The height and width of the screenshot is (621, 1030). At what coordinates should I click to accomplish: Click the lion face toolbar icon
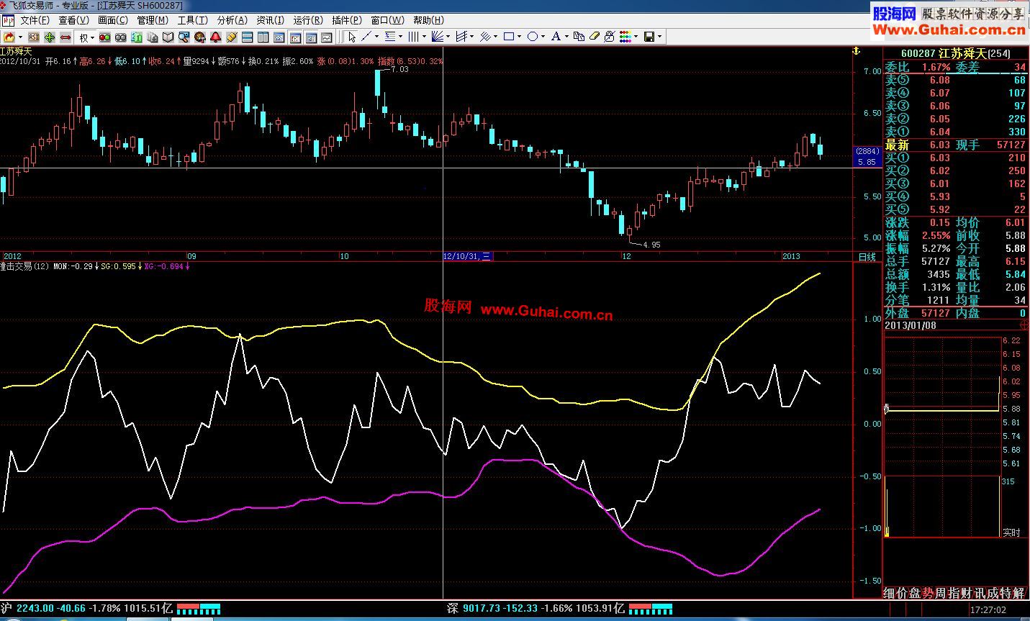(x=200, y=37)
